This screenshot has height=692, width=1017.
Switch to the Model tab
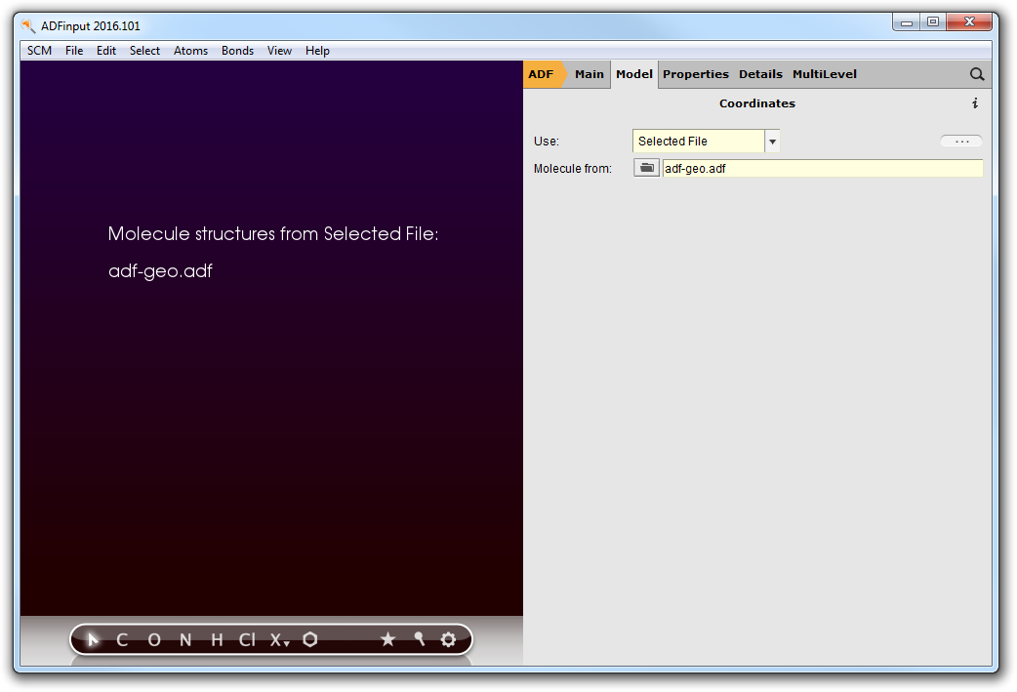click(x=634, y=74)
